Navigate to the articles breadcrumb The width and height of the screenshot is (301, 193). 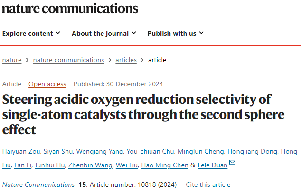coord(126,60)
